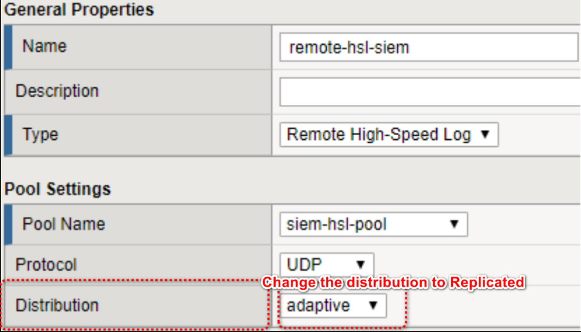Click the Protocol row label

pyautogui.click(x=46, y=265)
